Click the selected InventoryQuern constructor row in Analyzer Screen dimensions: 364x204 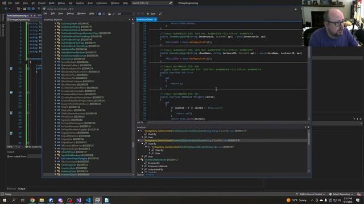tap(222, 141)
